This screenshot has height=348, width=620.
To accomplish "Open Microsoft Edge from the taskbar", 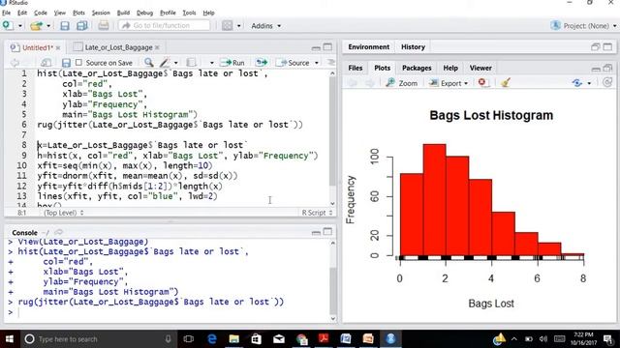I will pyautogui.click(x=212, y=339).
